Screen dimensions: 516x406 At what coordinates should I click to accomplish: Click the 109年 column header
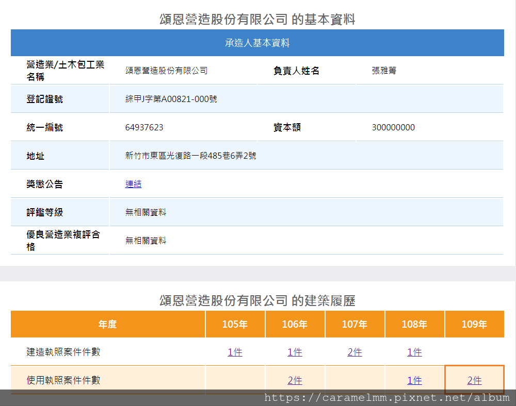coord(475,324)
